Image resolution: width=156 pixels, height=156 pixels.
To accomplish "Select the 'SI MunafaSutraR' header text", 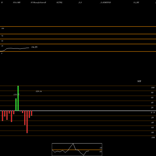I will [x=38, y=2].
